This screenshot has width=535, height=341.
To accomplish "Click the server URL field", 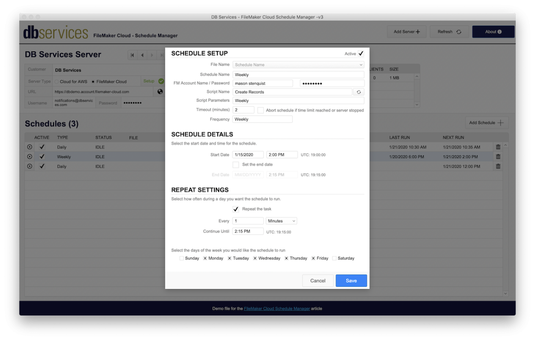I will coord(103,92).
